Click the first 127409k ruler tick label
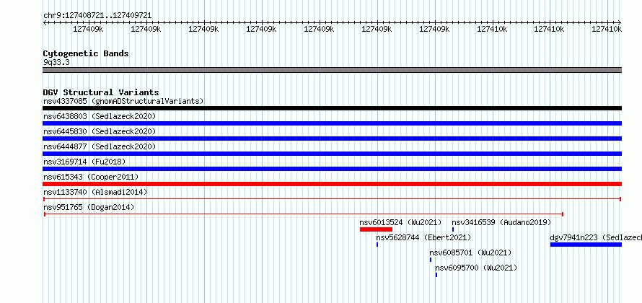This screenshot has width=642, height=303. [89, 29]
